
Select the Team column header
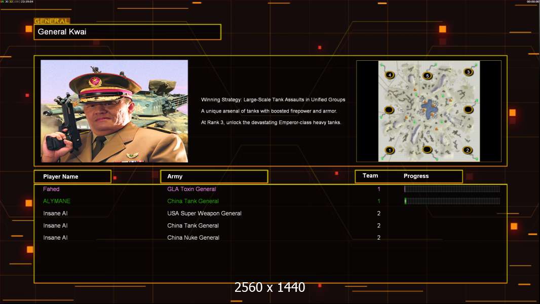370,176
